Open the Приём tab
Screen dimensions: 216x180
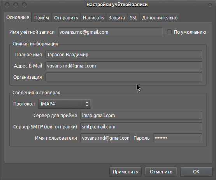42,18
